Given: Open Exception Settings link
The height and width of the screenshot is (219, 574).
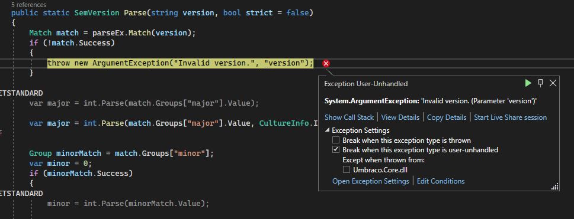Looking at the screenshot, I should (370, 181).
